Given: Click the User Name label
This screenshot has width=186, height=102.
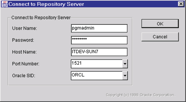Looking at the screenshot, I should point(25,28).
